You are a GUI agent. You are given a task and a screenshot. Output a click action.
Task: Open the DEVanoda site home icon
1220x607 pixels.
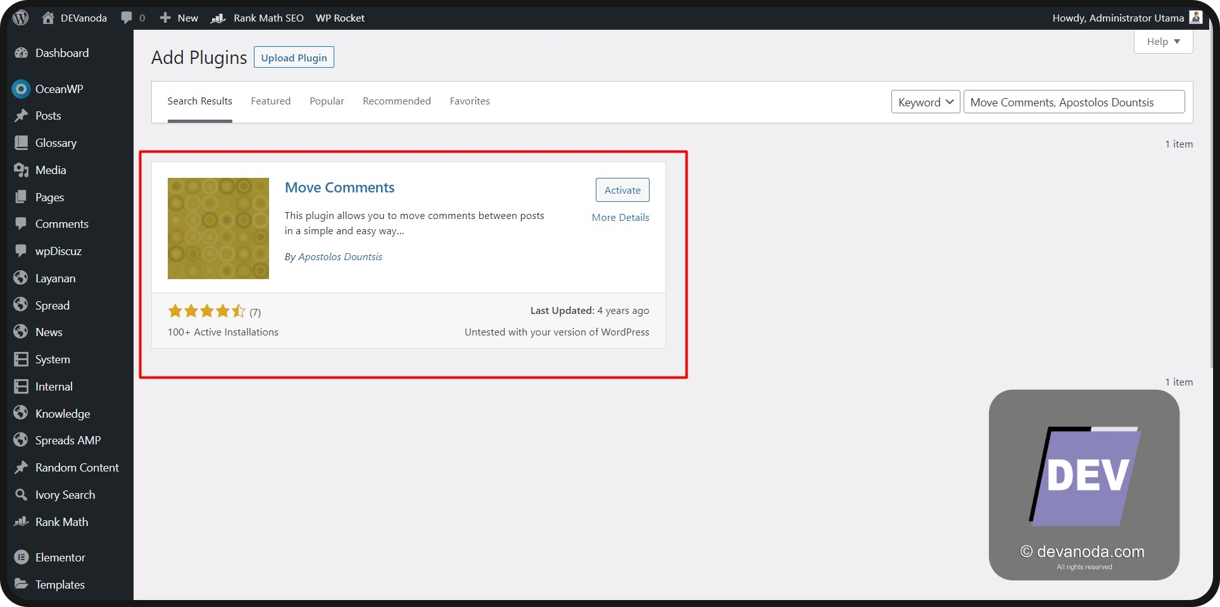(48, 18)
